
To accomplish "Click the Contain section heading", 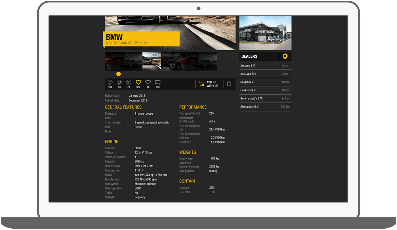I will 187,181.
